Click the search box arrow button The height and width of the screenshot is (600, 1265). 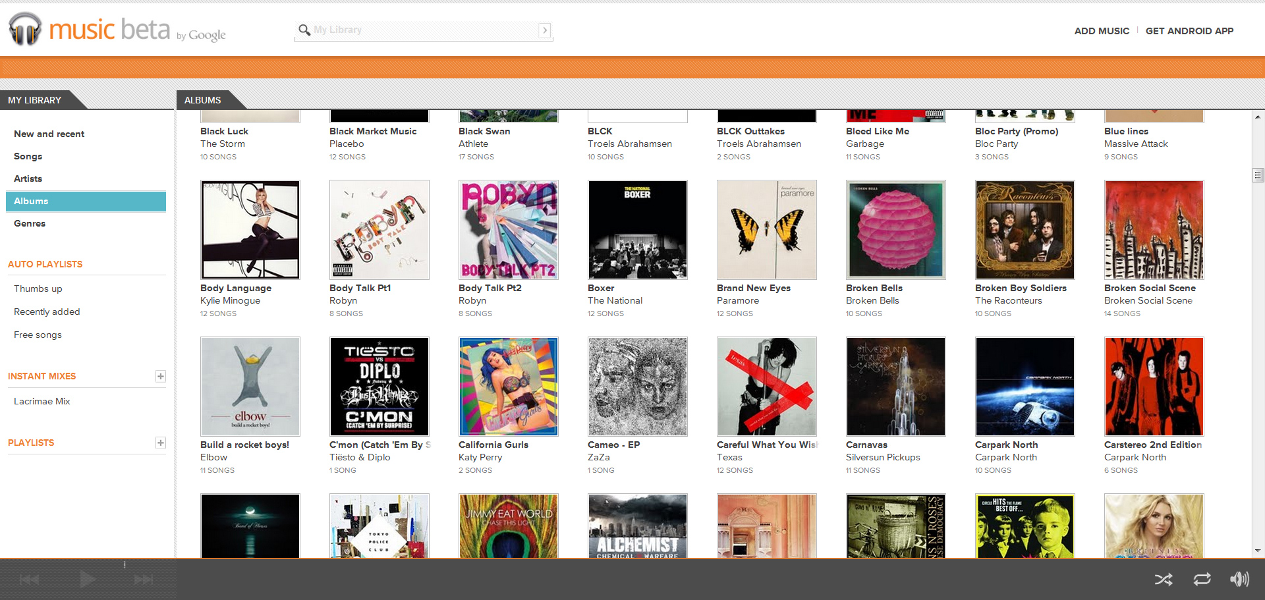coord(544,30)
